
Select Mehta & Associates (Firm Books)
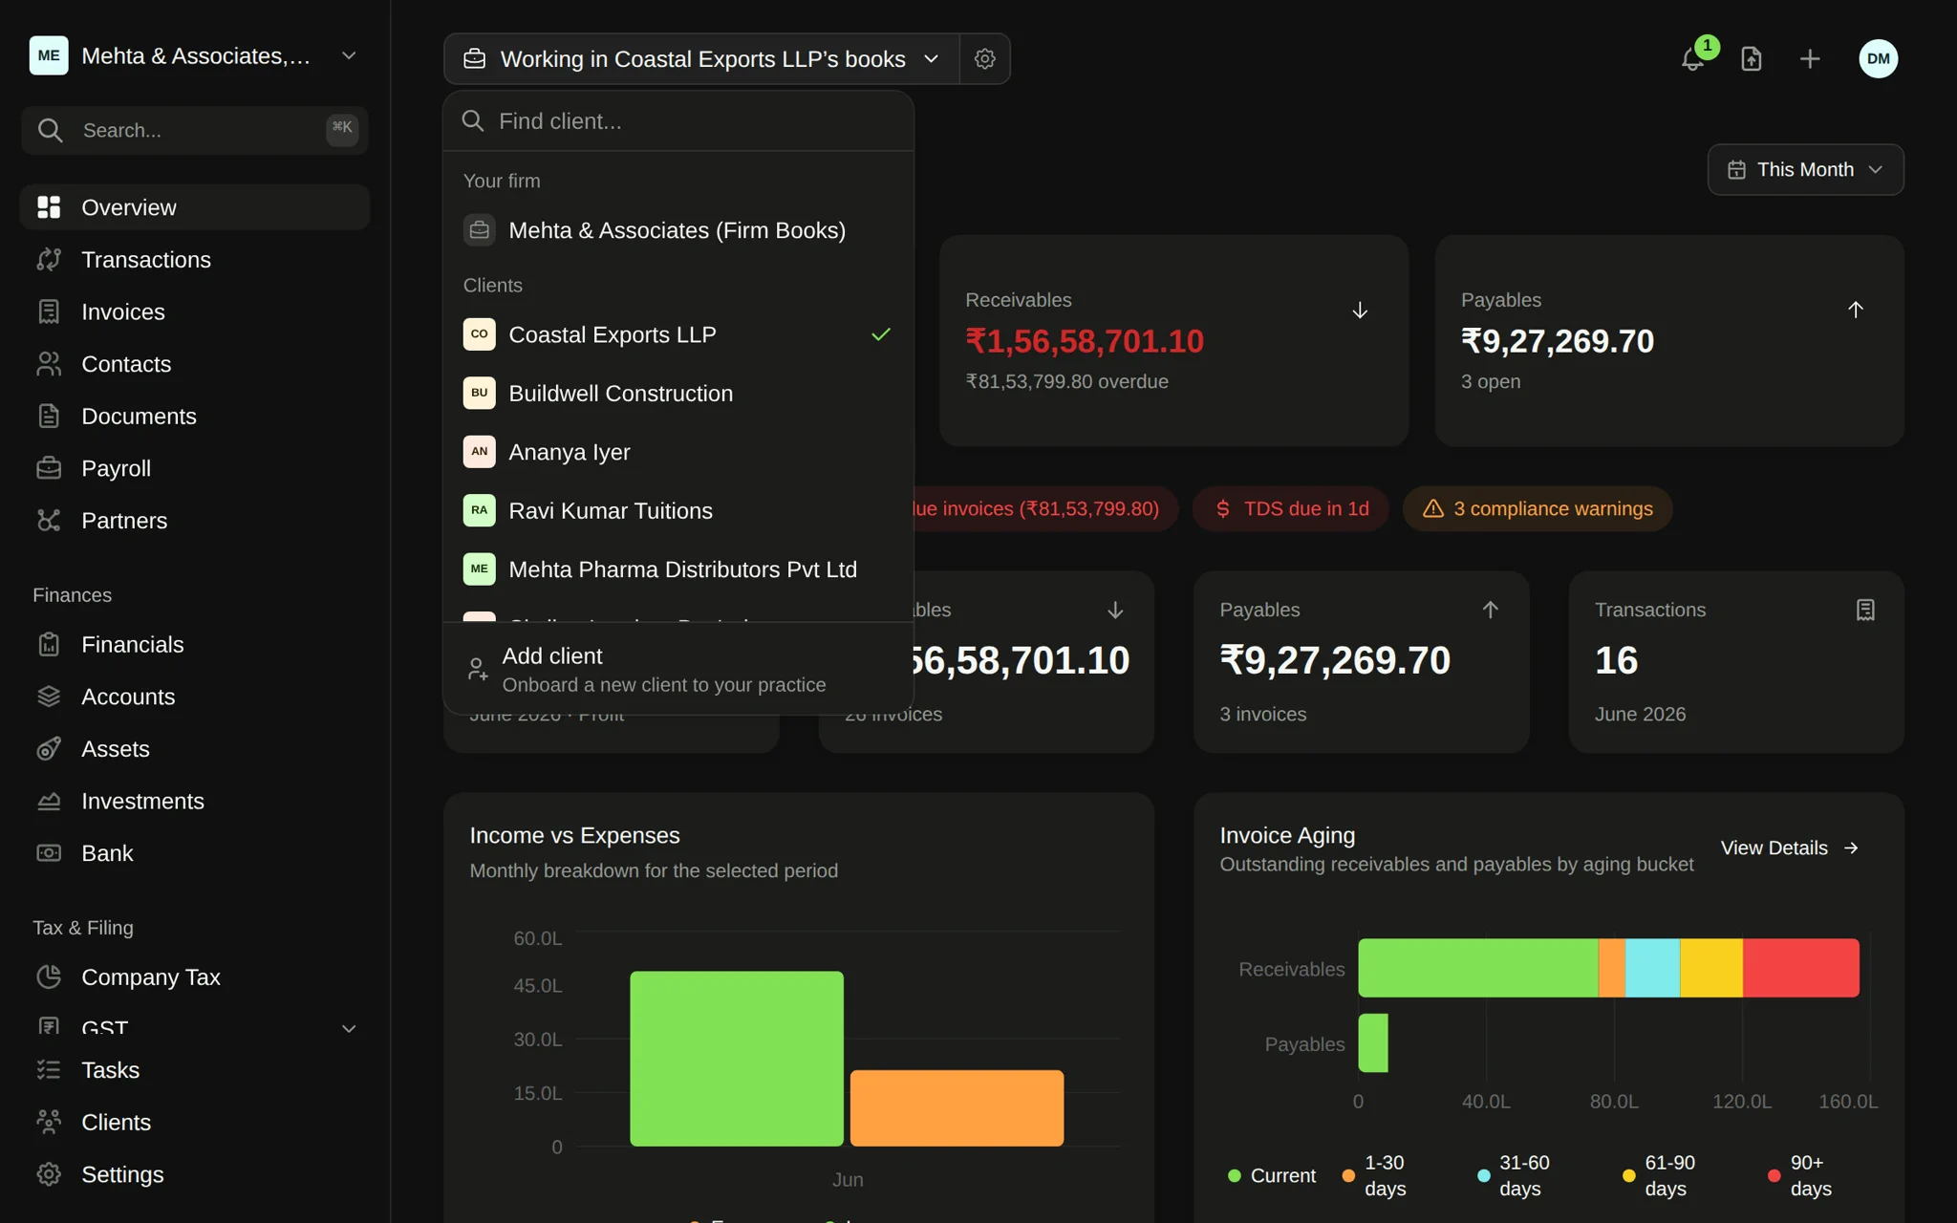coord(678,230)
